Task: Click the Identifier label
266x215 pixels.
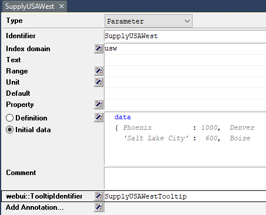Action: click(x=21, y=36)
